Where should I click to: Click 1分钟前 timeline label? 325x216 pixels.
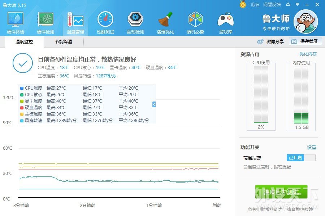(154, 206)
